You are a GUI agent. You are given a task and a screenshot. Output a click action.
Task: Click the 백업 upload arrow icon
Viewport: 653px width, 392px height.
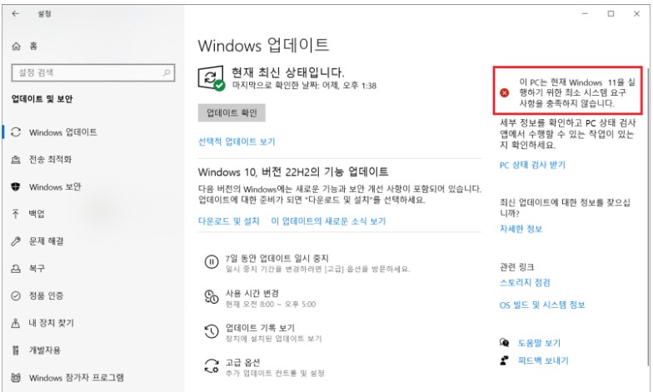pos(16,214)
